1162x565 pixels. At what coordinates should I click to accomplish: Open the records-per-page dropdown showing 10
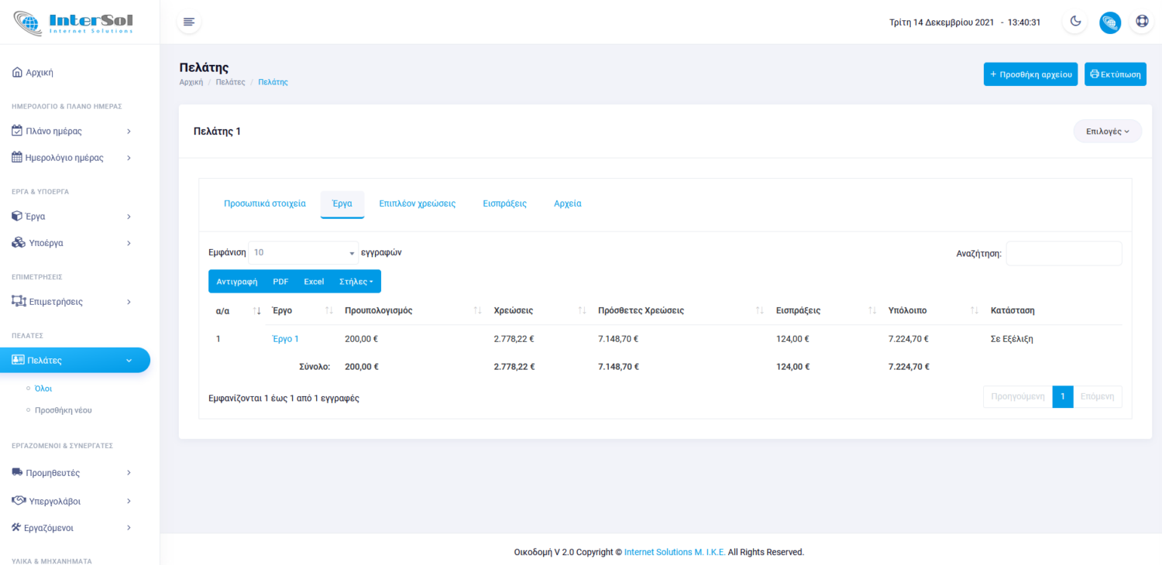click(303, 252)
